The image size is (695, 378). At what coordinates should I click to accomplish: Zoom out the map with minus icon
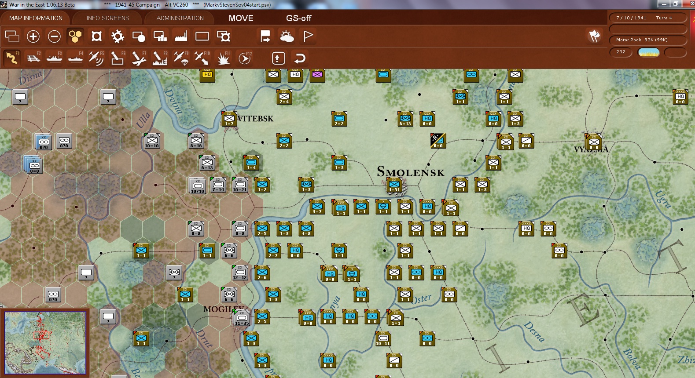pyautogui.click(x=54, y=36)
